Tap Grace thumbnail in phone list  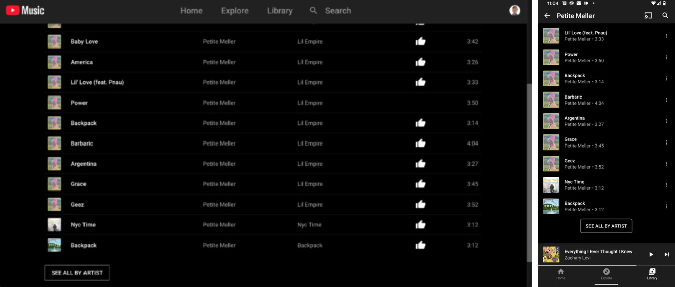click(x=551, y=142)
